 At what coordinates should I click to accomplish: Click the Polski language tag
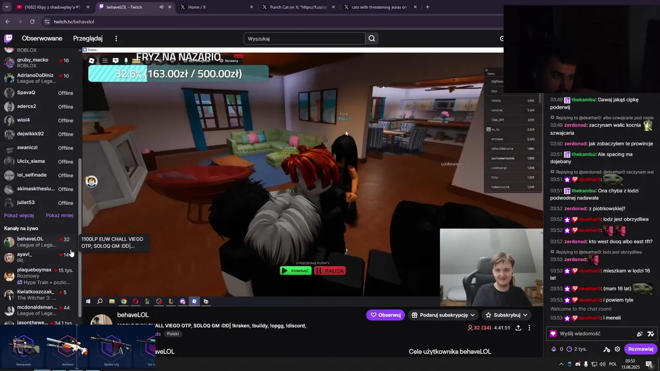tap(173, 334)
